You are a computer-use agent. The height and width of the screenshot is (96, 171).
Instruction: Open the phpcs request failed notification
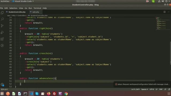(142, 84)
